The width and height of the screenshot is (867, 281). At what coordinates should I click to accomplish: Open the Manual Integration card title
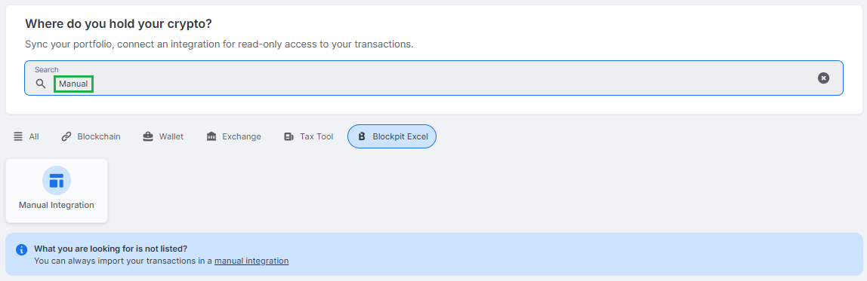tap(57, 205)
